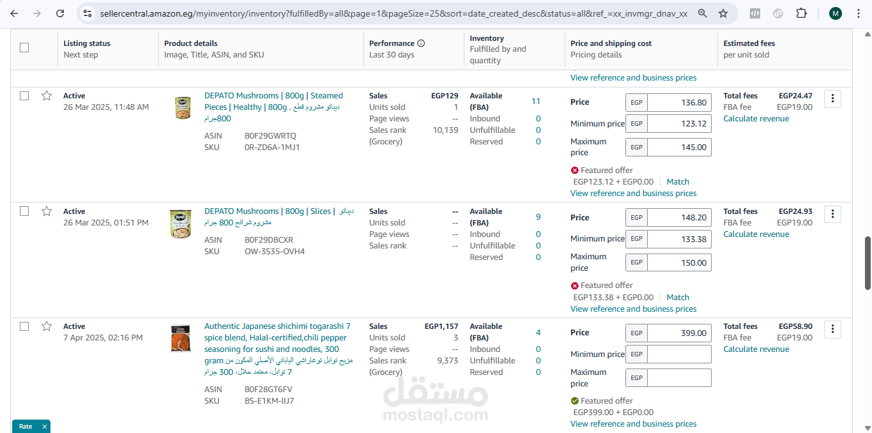Screen dimensions: 872x433
Task: Edit Minimum price field showing 123.12
Action: tap(679, 124)
